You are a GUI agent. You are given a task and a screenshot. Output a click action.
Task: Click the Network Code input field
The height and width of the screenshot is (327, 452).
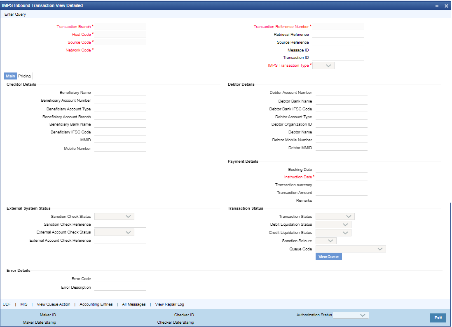click(120, 50)
